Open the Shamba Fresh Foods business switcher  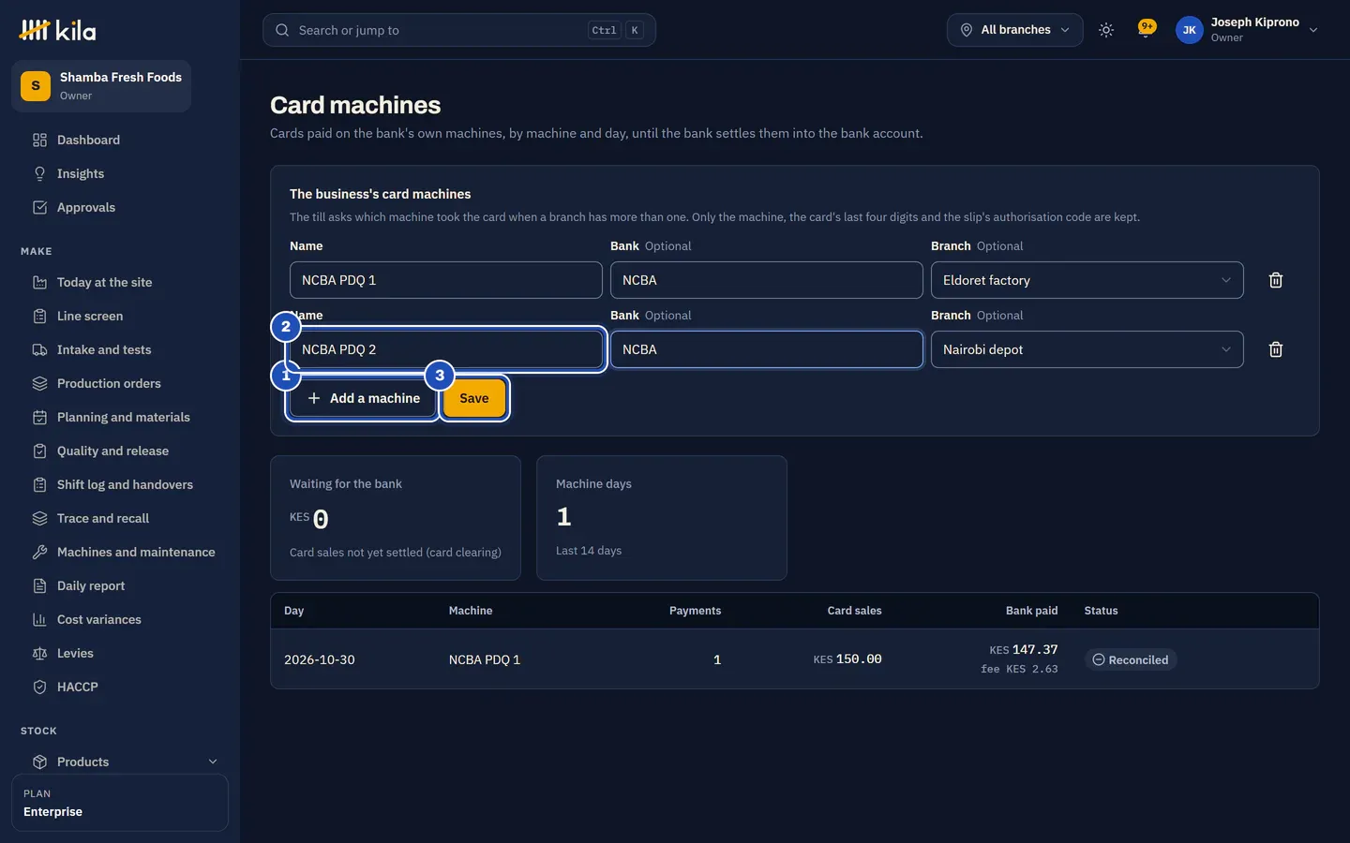point(101,86)
